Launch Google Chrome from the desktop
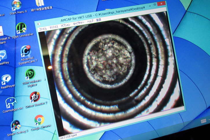This screenshot has height=140, width=210. (x=39, y=120)
